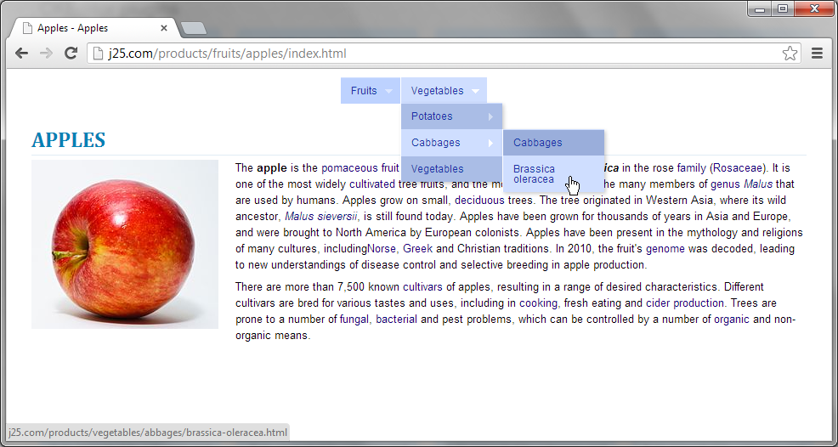Expand the Fruits menu dropdown arrow
The image size is (838, 447).
click(x=388, y=91)
